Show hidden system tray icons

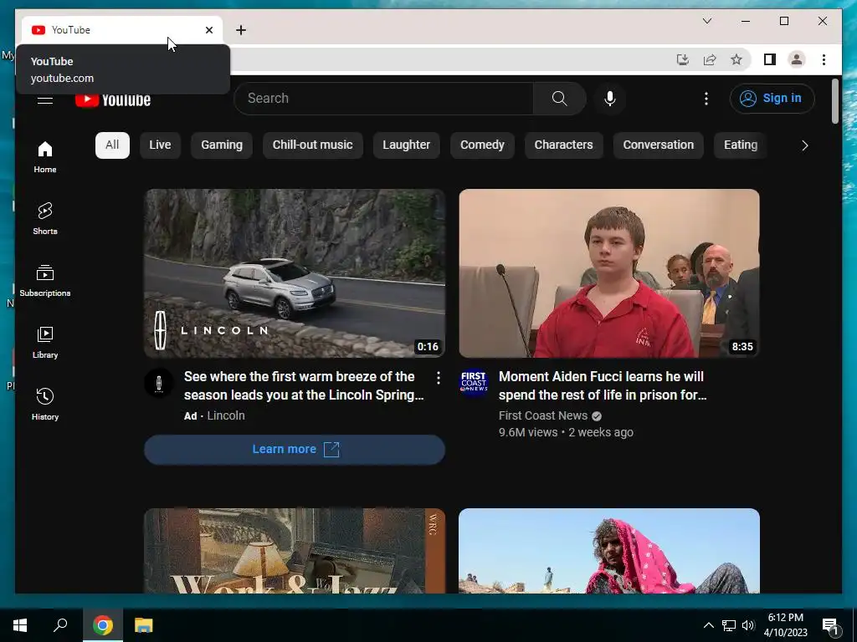click(x=708, y=625)
